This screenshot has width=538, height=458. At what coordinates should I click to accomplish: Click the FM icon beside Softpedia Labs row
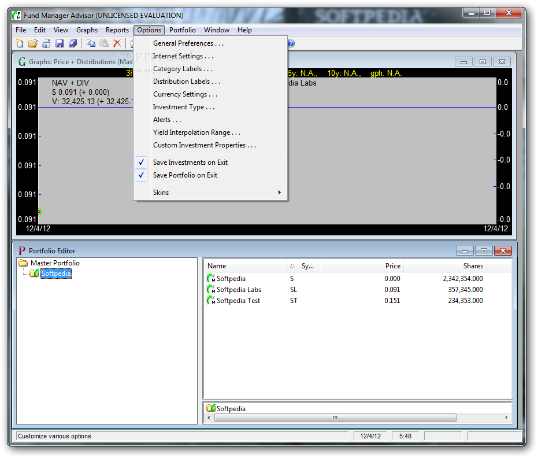tap(211, 289)
